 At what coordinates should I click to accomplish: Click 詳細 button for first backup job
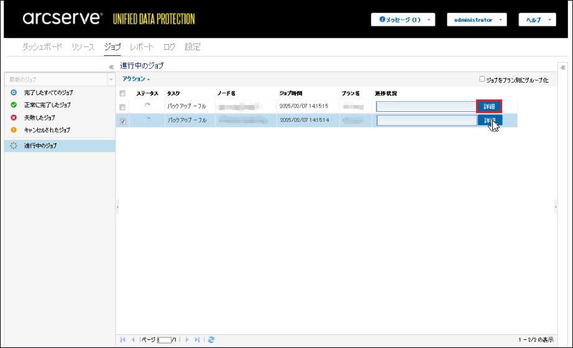pyautogui.click(x=489, y=107)
